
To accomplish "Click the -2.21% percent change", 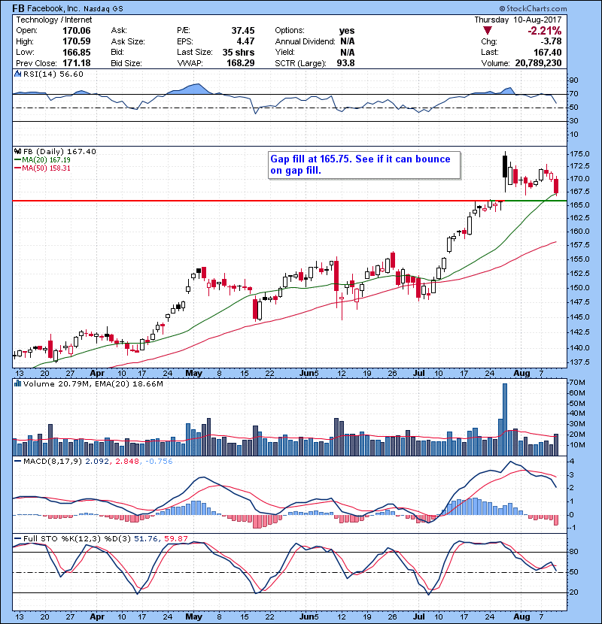I will (x=545, y=31).
